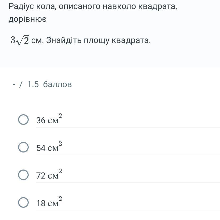Click the 3√2 formula in the question
The height and width of the screenshot is (220, 220).
pos(20,40)
